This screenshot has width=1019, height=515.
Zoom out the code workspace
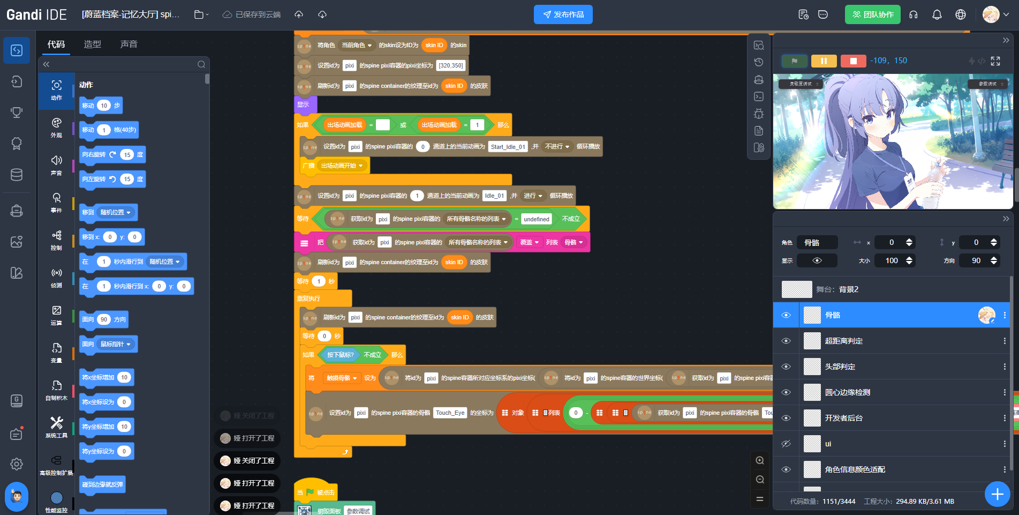(760, 480)
